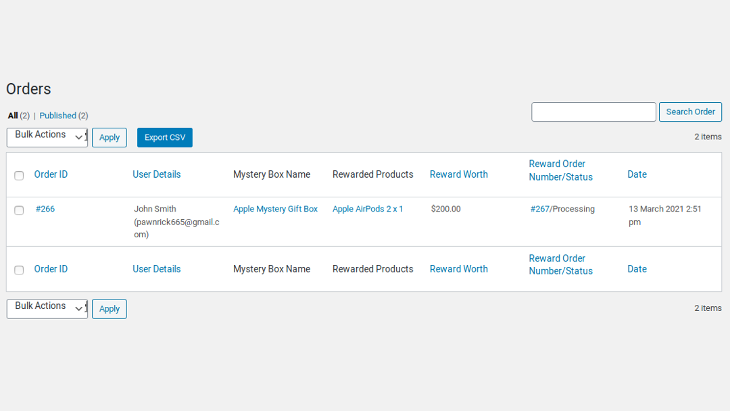Check the footer select-all checkbox
Viewport: 730px width, 411px height.
[x=19, y=270]
